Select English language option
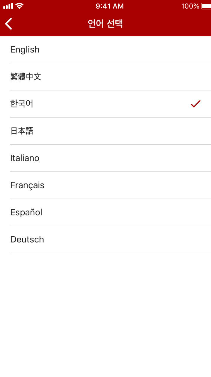Screen dimensions: 211x377 [106, 49]
